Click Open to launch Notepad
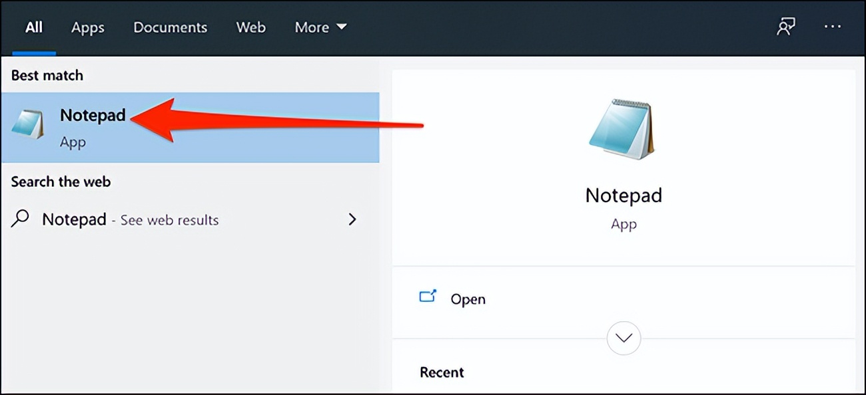Image resolution: width=866 pixels, height=395 pixels. point(468,299)
